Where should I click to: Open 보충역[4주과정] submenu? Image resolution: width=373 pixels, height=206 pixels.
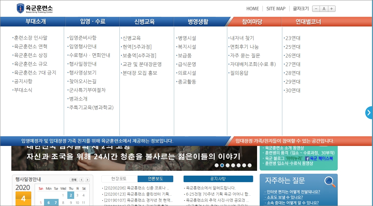tap(140, 55)
